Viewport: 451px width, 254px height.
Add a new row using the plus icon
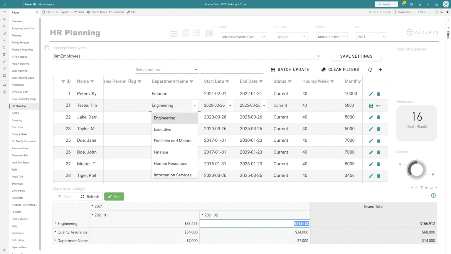[x=381, y=69]
